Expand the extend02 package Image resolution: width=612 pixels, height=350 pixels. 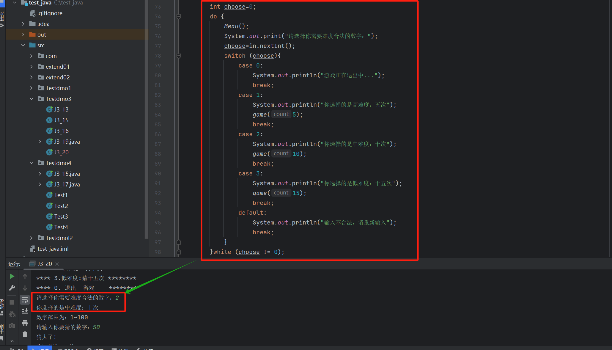[x=32, y=77]
